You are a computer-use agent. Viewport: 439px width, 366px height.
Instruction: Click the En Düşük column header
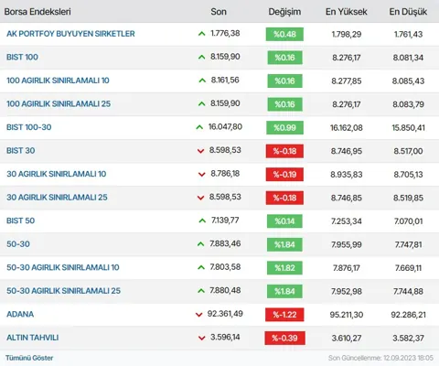(408, 12)
